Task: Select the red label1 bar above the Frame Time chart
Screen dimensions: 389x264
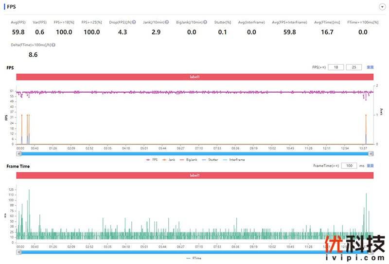Action: point(195,175)
